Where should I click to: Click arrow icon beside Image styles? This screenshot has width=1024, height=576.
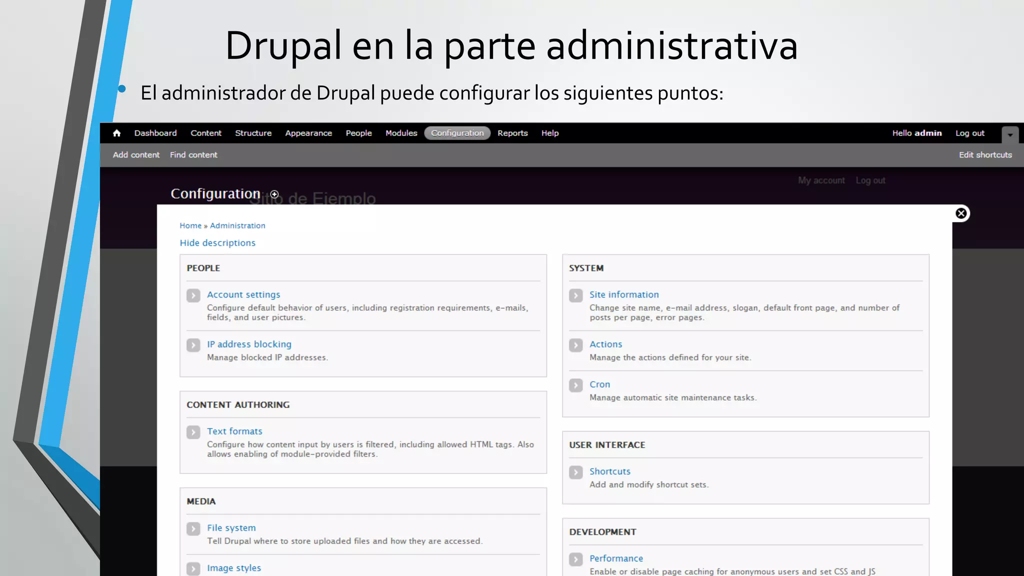pos(193,568)
